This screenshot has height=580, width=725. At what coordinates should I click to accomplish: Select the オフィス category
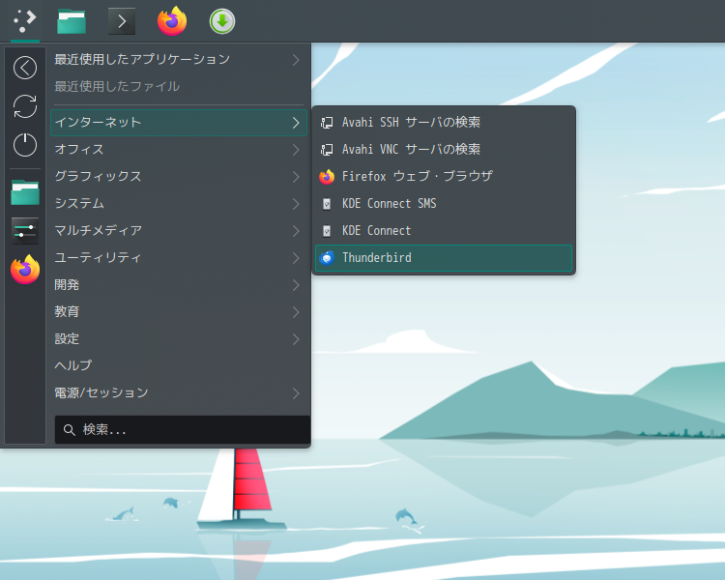(179, 150)
